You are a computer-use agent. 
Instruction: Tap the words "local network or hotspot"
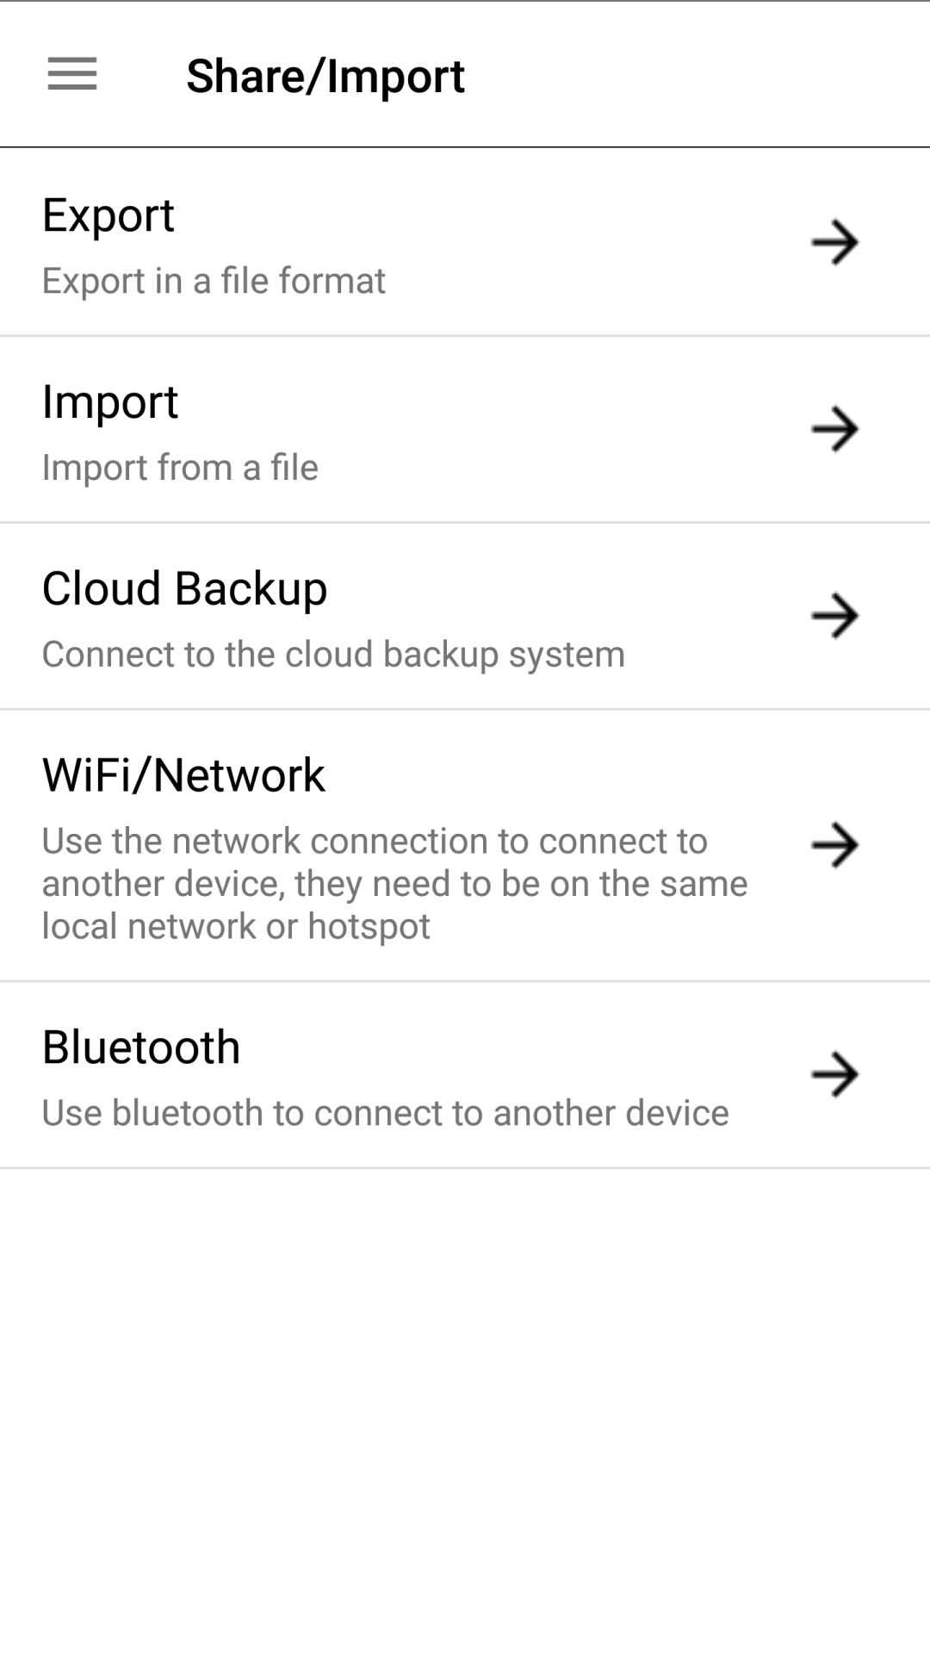pos(236,927)
